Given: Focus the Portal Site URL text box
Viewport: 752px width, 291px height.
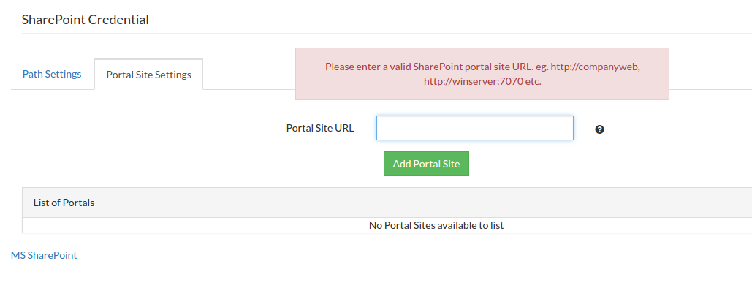Looking at the screenshot, I should pos(474,128).
